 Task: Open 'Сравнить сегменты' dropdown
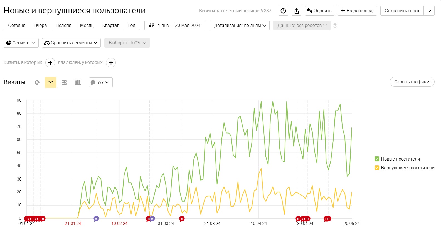coord(71,43)
